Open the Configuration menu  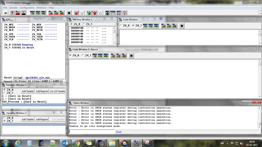pos(27,8)
